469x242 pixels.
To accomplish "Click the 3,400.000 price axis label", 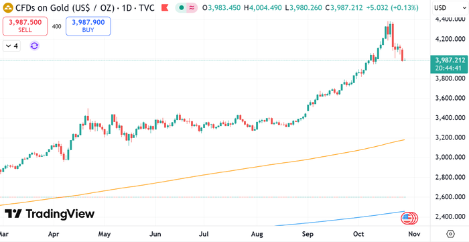I will [450, 118].
